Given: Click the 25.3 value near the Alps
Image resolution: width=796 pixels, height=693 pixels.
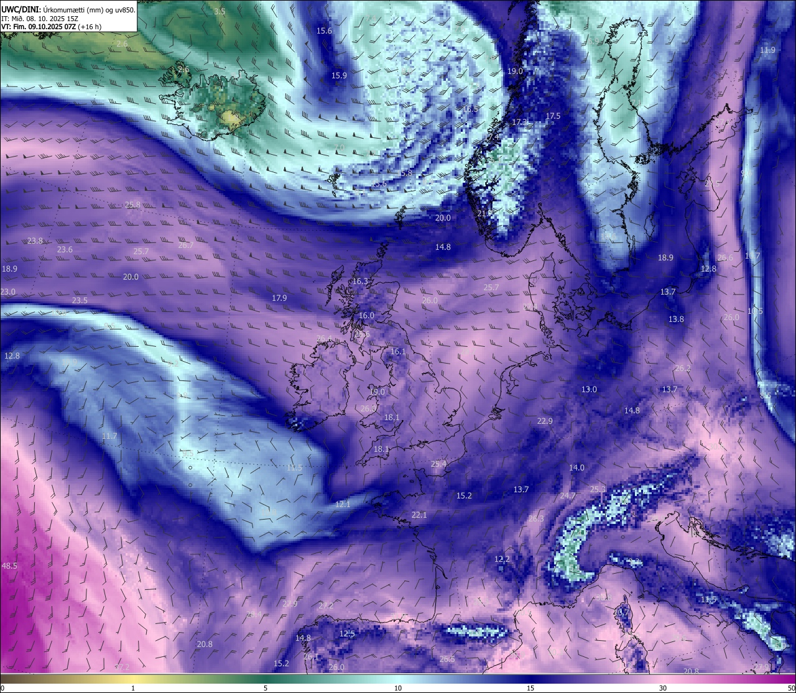Looking at the screenshot, I should pos(597,490).
